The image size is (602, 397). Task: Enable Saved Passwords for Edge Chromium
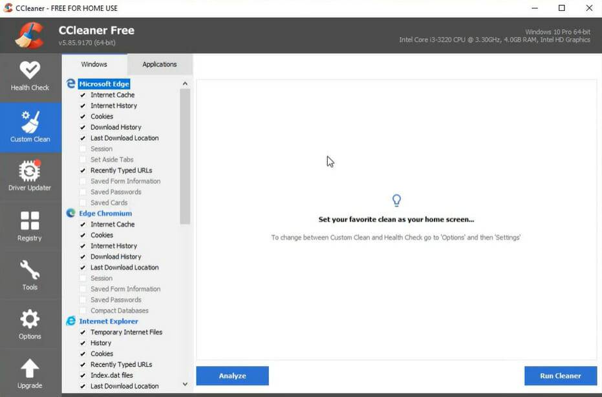pyautogui.click(x=83, y=300)
